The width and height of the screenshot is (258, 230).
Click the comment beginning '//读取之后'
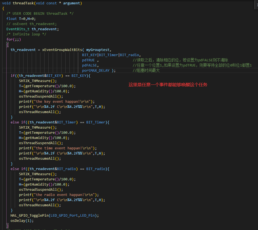pyautogui.click(x=180, y=60)
